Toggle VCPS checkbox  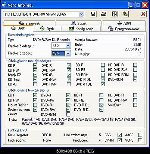[x=140, y=140]
